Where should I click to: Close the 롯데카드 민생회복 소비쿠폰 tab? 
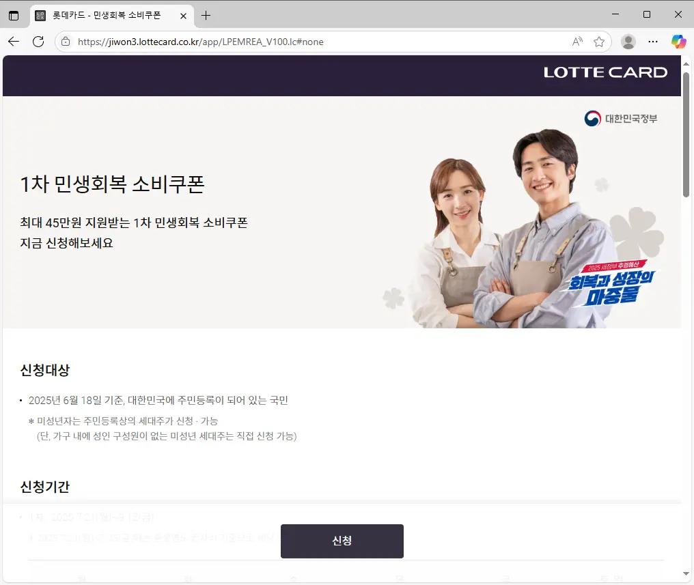coord(183,16)
